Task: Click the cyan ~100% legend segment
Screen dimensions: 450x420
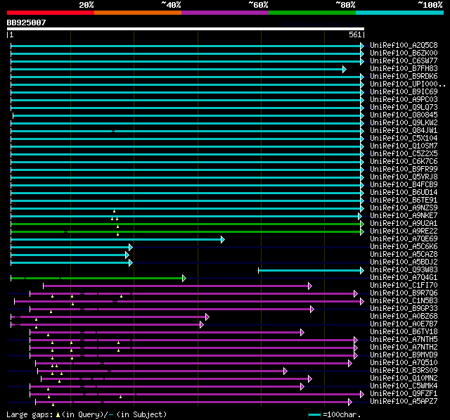Action: pyautogui.click(x=399, y=13)
